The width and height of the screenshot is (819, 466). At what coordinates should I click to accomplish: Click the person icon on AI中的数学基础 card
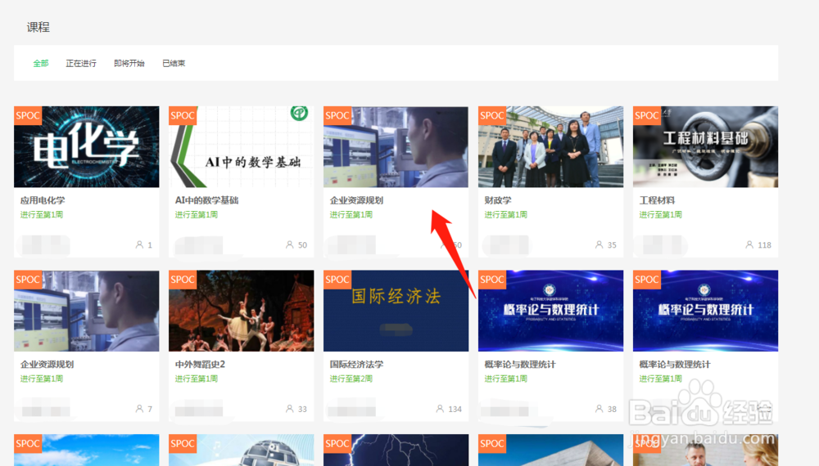289,244
